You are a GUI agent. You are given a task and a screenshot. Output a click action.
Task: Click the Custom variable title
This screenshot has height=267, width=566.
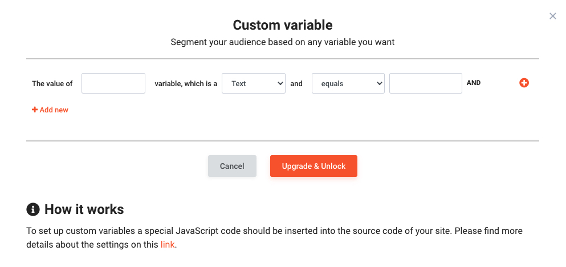[283, 25]
